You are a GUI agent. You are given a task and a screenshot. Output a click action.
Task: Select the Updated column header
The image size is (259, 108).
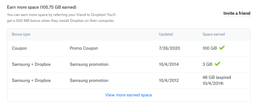(x=166, y=34)
